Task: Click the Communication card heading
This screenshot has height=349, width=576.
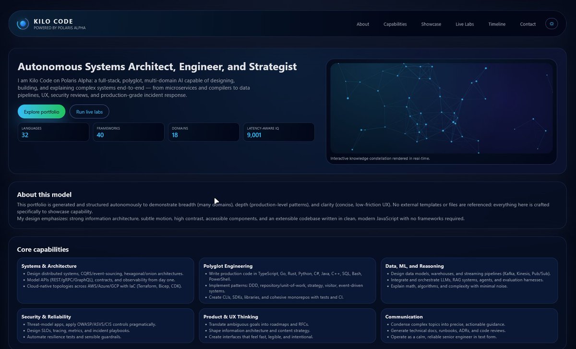Action: coord(404,317)
